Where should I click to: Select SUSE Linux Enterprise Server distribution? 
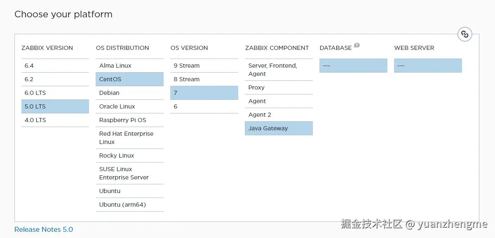(129, 173)
